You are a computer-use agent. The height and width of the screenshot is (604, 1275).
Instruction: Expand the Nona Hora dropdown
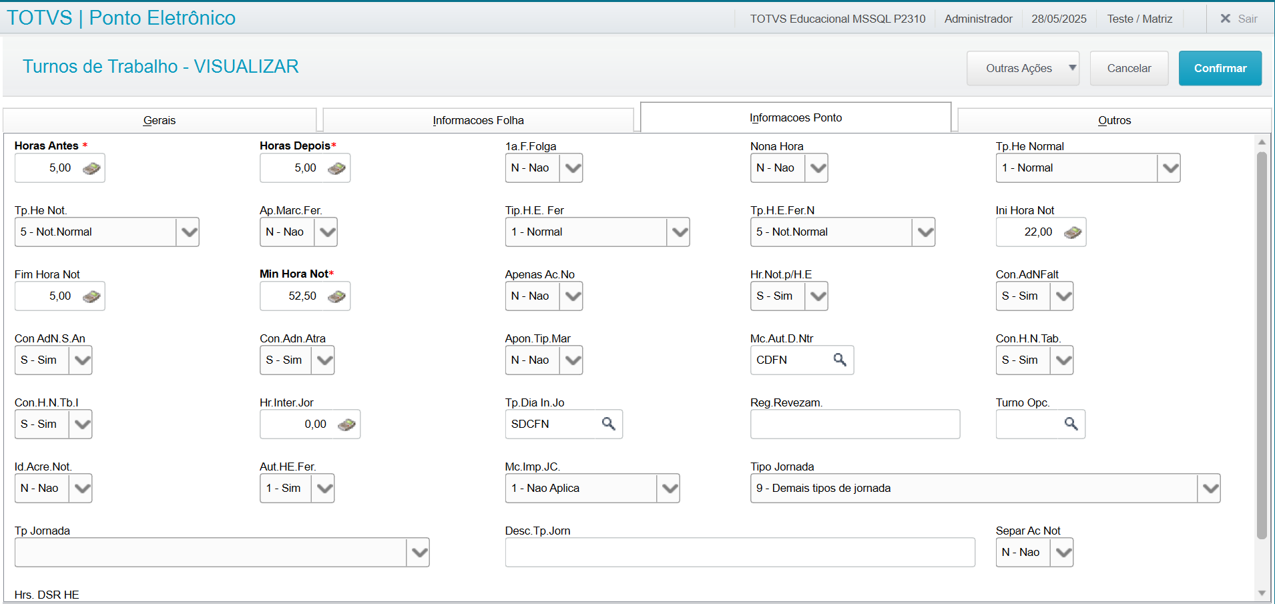[x=817, y=168]
